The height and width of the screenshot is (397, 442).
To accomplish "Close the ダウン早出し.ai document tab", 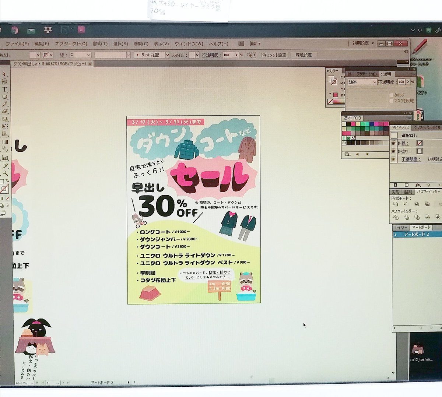I will click(90, 64).
